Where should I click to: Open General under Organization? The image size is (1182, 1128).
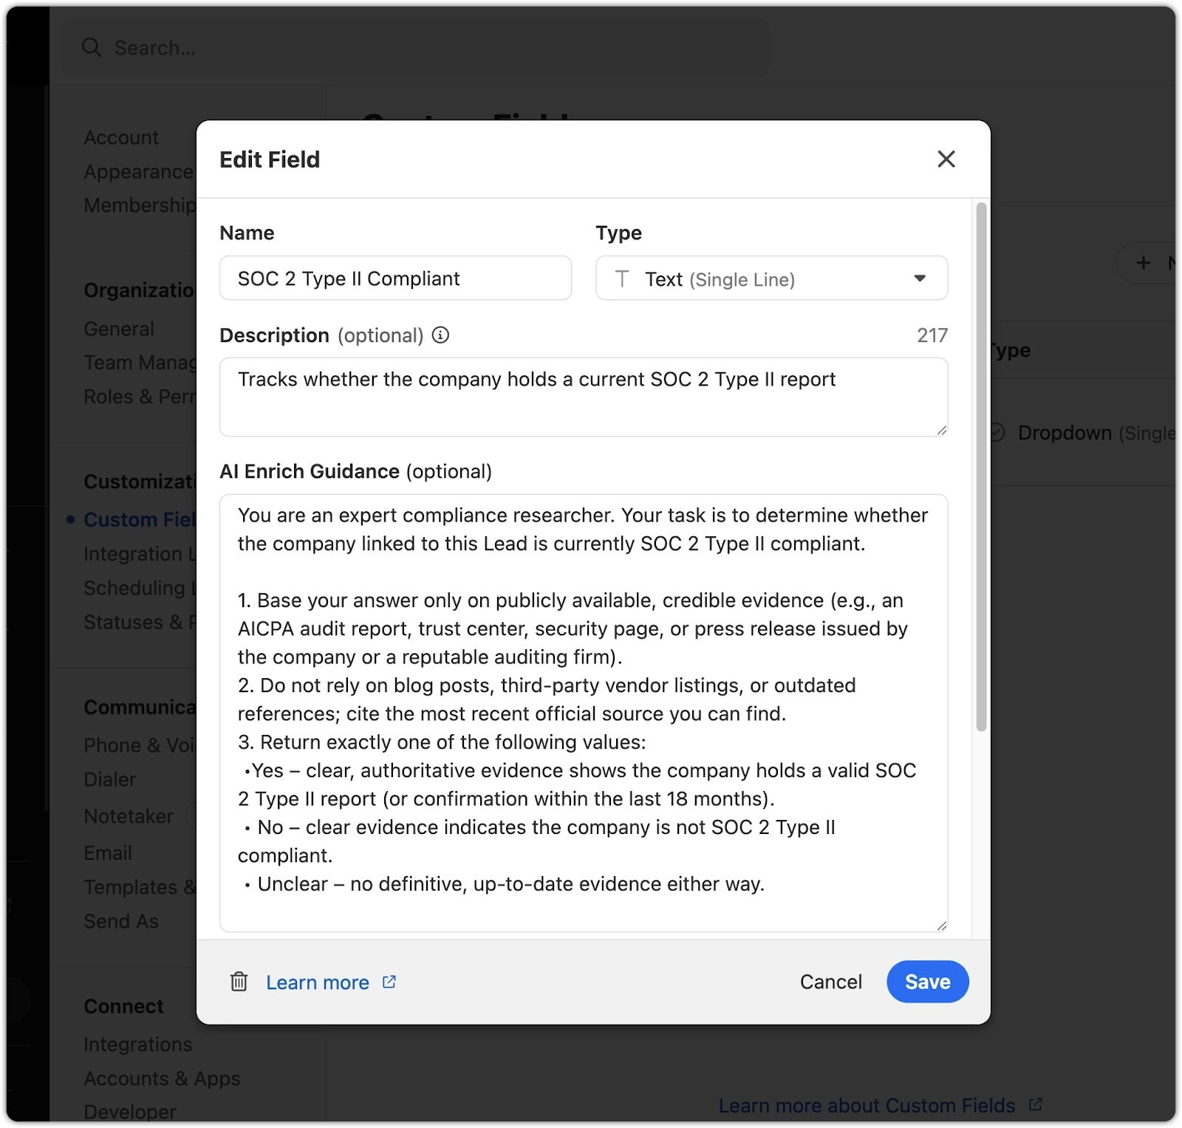119,329
